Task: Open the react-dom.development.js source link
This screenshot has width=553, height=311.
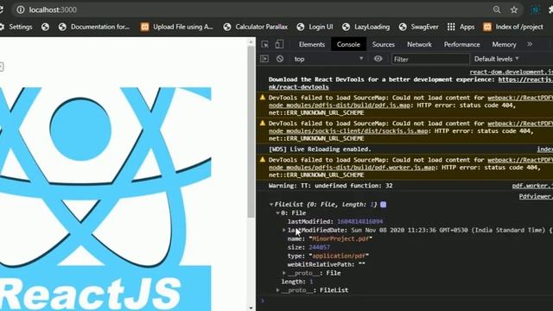Action: 511,72
